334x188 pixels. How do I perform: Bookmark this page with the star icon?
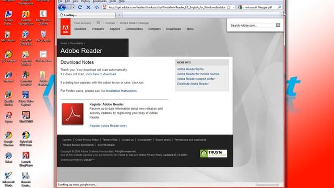229,7
